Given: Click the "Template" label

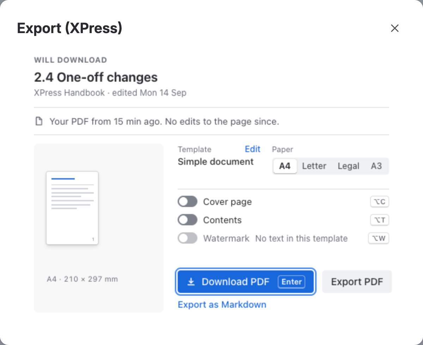Looking at the screenshot, I should coord(195,150).
